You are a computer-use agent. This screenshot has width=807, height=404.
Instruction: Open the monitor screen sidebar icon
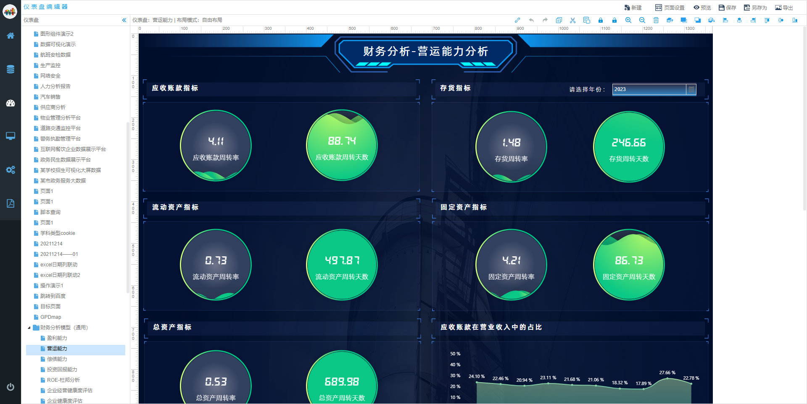11,136
